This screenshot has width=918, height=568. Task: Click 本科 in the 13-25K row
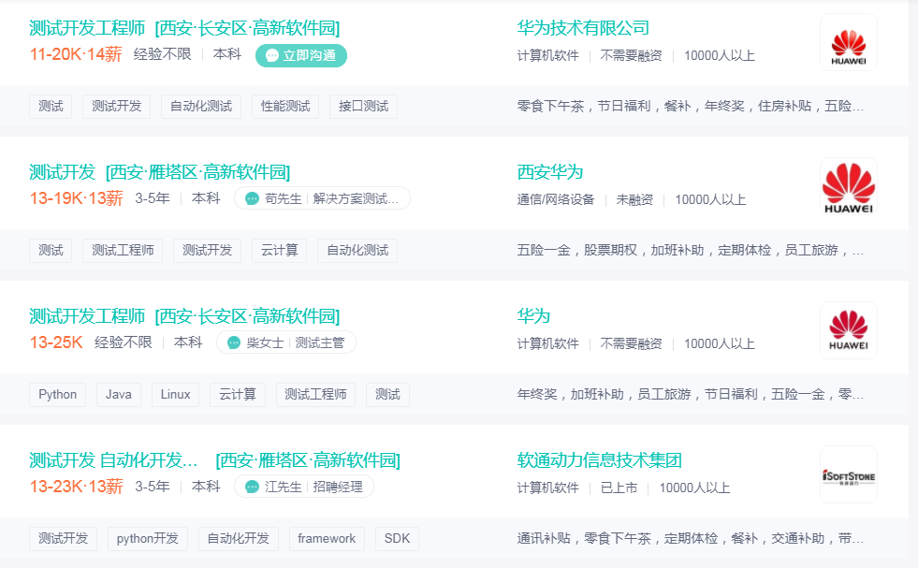pyautogui.click(x=188, y=342)
